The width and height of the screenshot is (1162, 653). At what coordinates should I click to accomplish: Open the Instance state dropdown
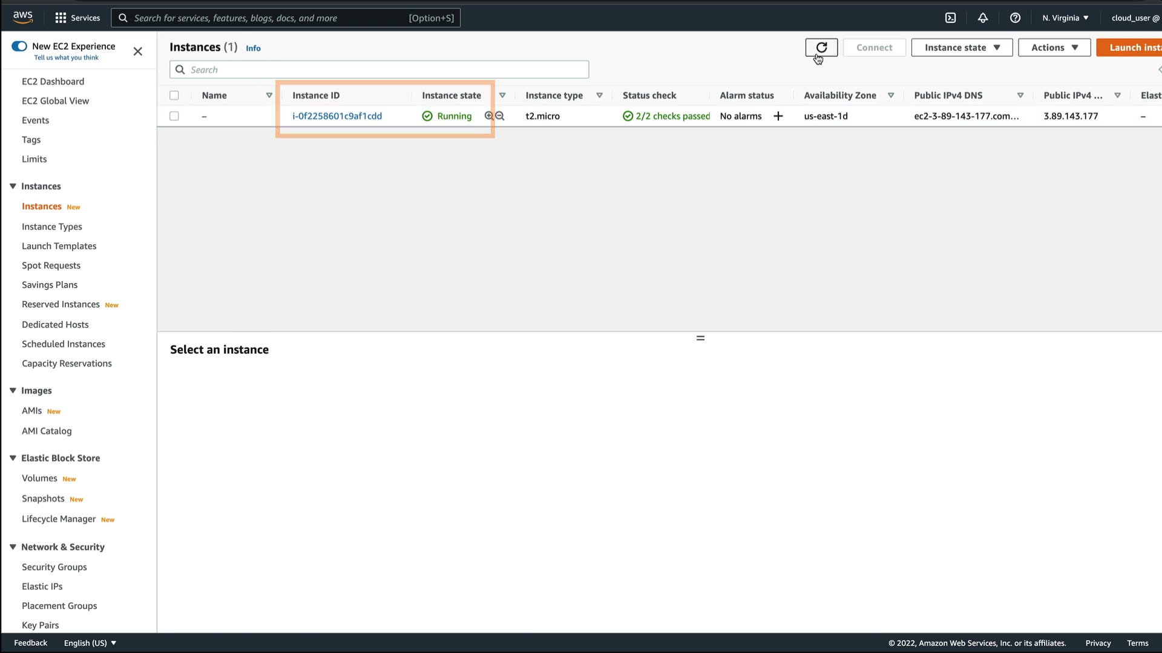[962, 47]
